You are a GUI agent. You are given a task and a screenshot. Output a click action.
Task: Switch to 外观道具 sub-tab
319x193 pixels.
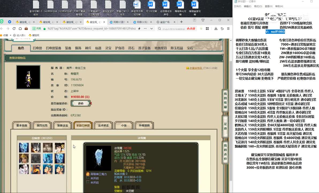tap(144, 125)
